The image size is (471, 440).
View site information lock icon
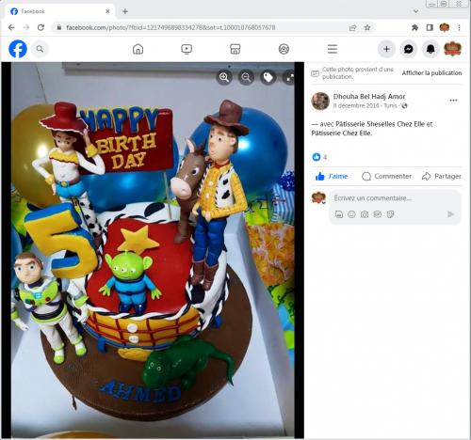[x=58, y=27]
